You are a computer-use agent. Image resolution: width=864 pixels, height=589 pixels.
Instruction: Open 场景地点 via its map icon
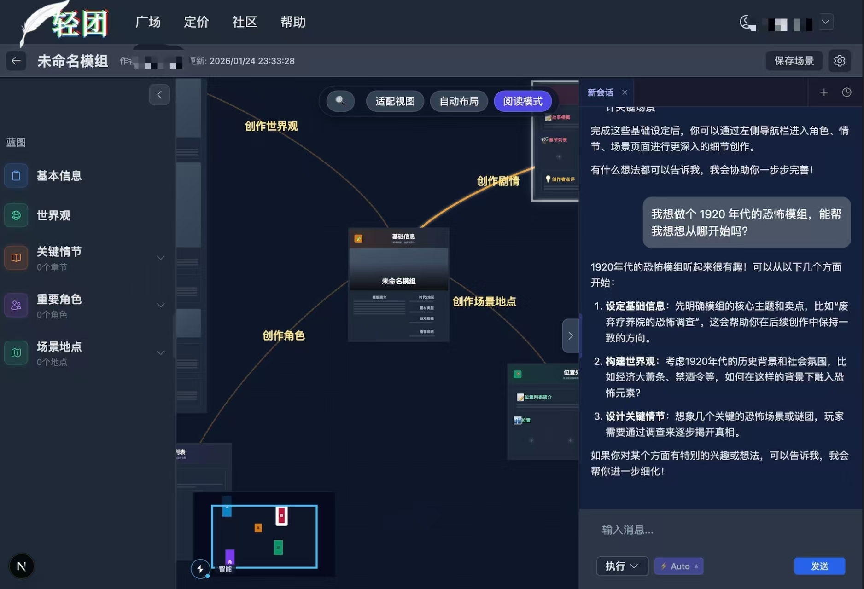tap(16, 352)
